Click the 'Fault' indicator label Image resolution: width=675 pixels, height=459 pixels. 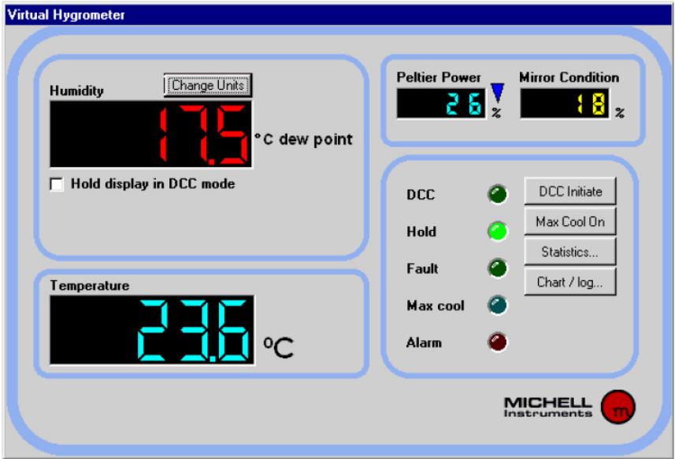click(422, 268)
